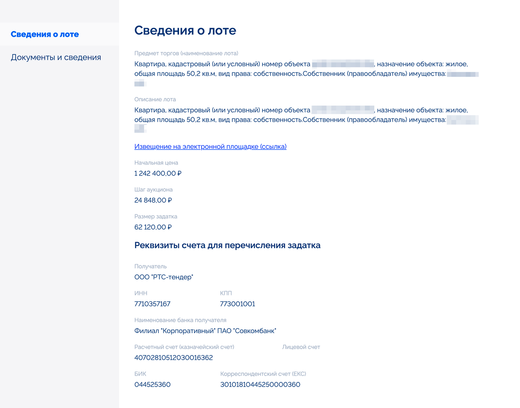Select auction step value 24 848,00 ₽
Viewport: 520px width, 408px height.
(x=153, y=200)
